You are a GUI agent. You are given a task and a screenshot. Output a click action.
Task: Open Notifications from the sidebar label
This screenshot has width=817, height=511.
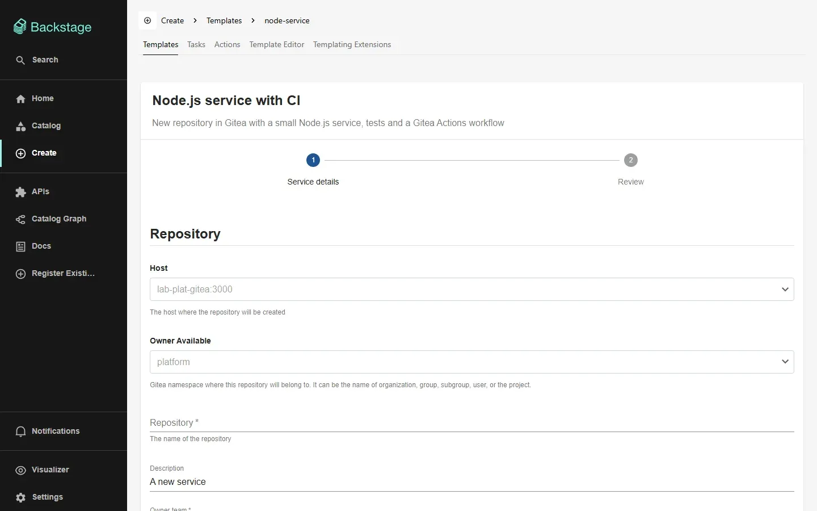click(56, 431)
